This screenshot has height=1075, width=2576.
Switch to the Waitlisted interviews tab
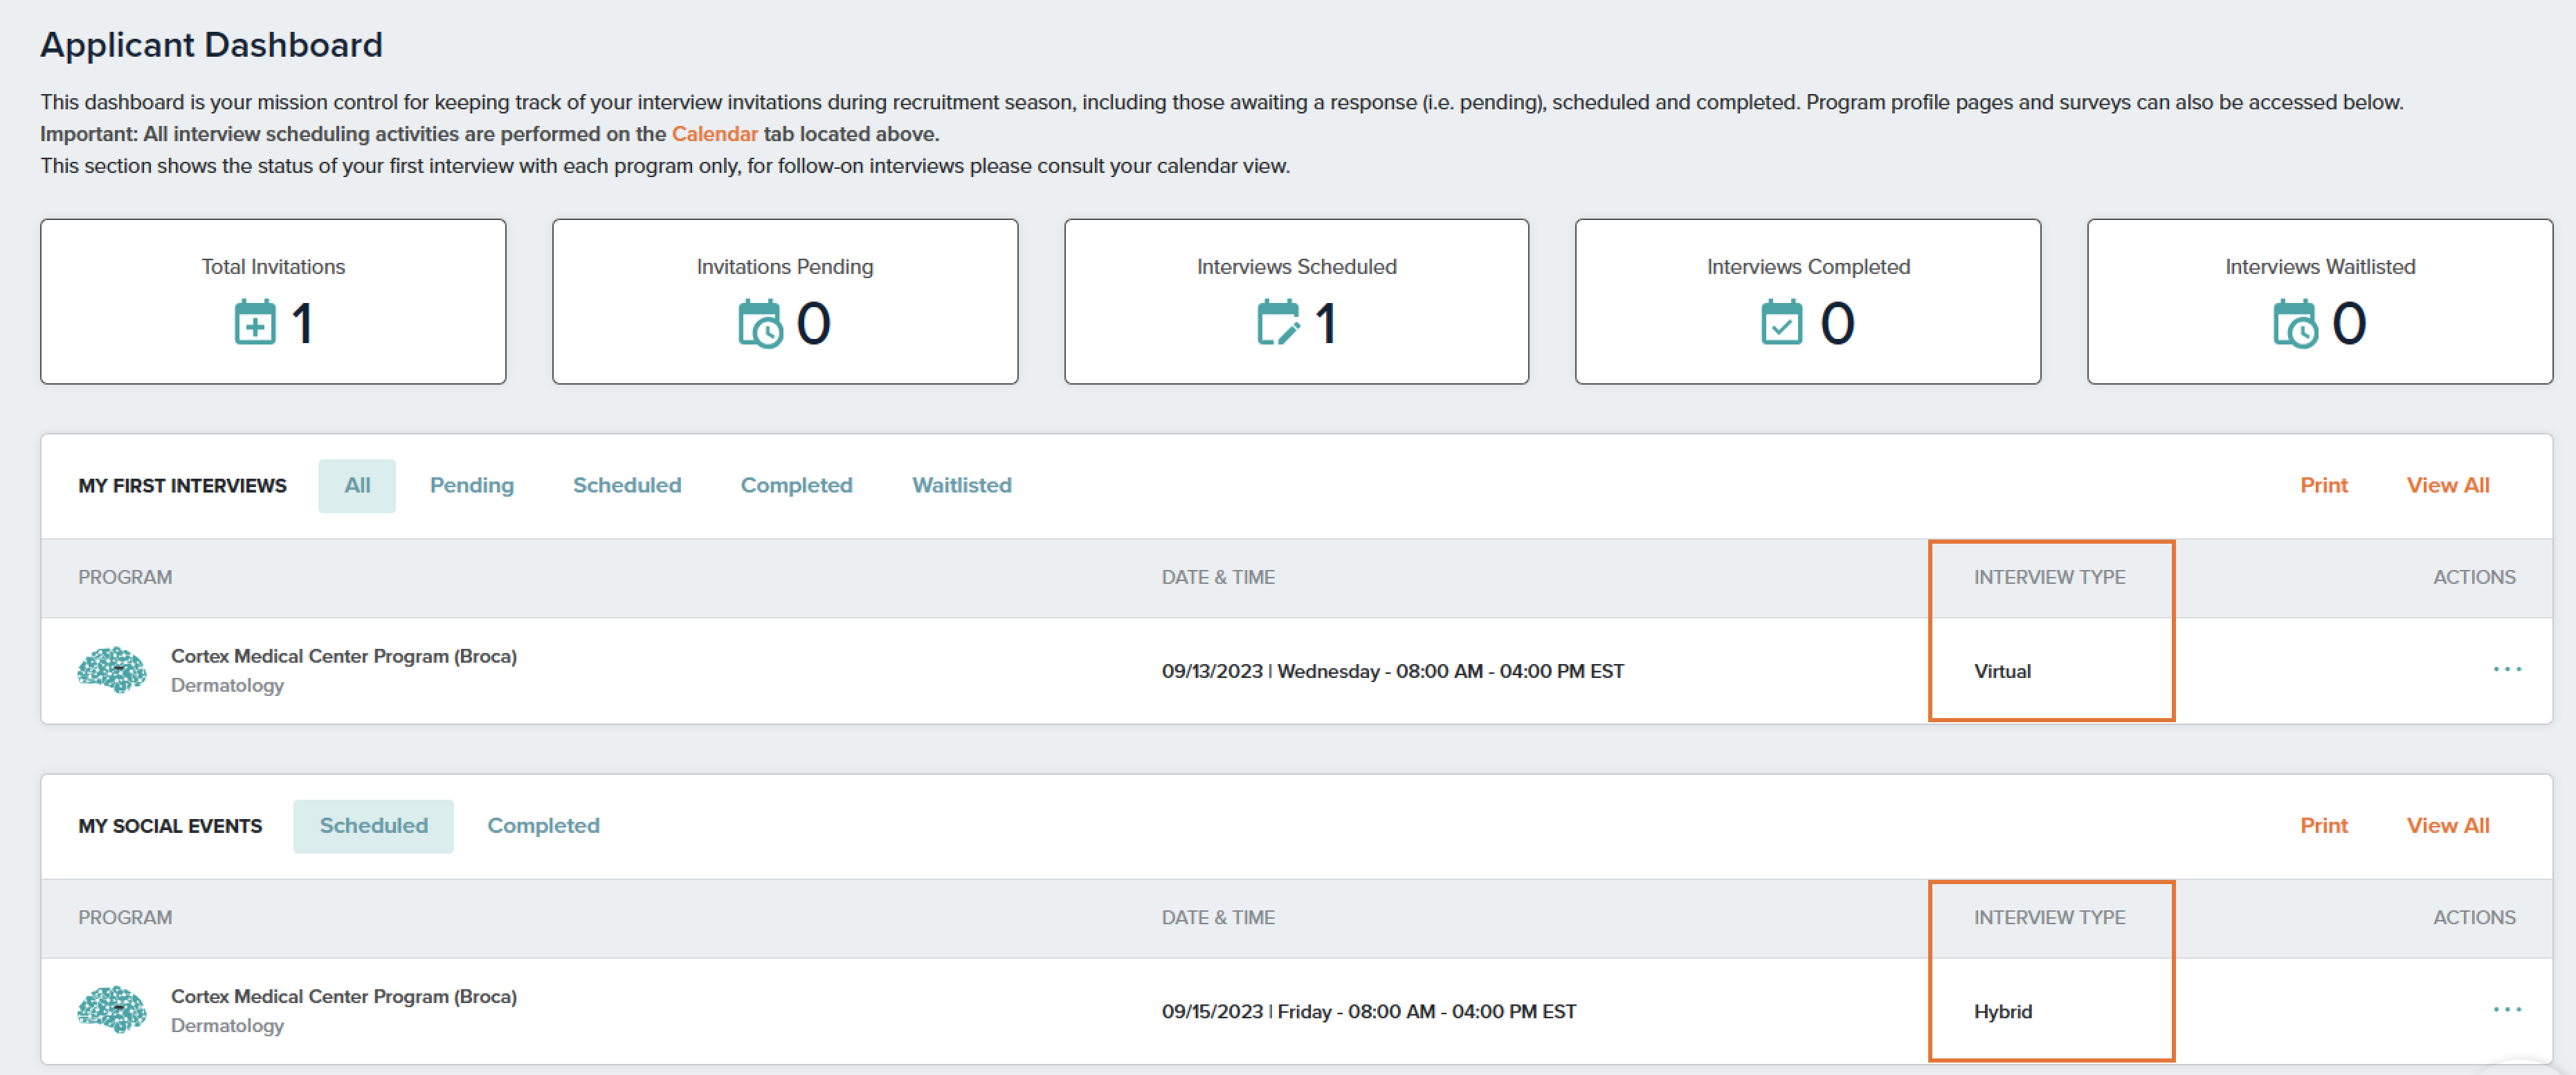(962, 486)
